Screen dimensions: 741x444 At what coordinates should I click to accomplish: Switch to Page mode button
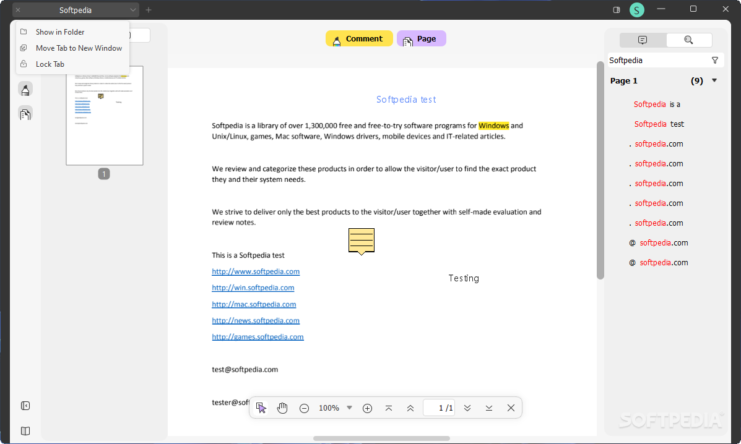click(x=421, y=39)
